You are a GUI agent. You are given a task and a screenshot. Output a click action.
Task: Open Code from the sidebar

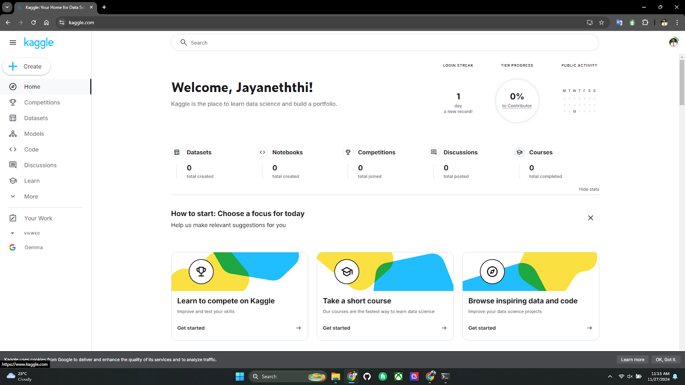[x=45, y=149]
